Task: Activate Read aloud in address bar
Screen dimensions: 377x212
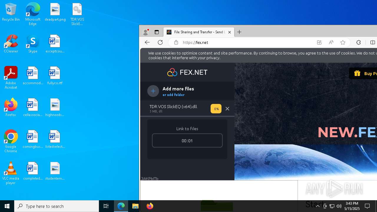Action: click(x=331, y=42)
